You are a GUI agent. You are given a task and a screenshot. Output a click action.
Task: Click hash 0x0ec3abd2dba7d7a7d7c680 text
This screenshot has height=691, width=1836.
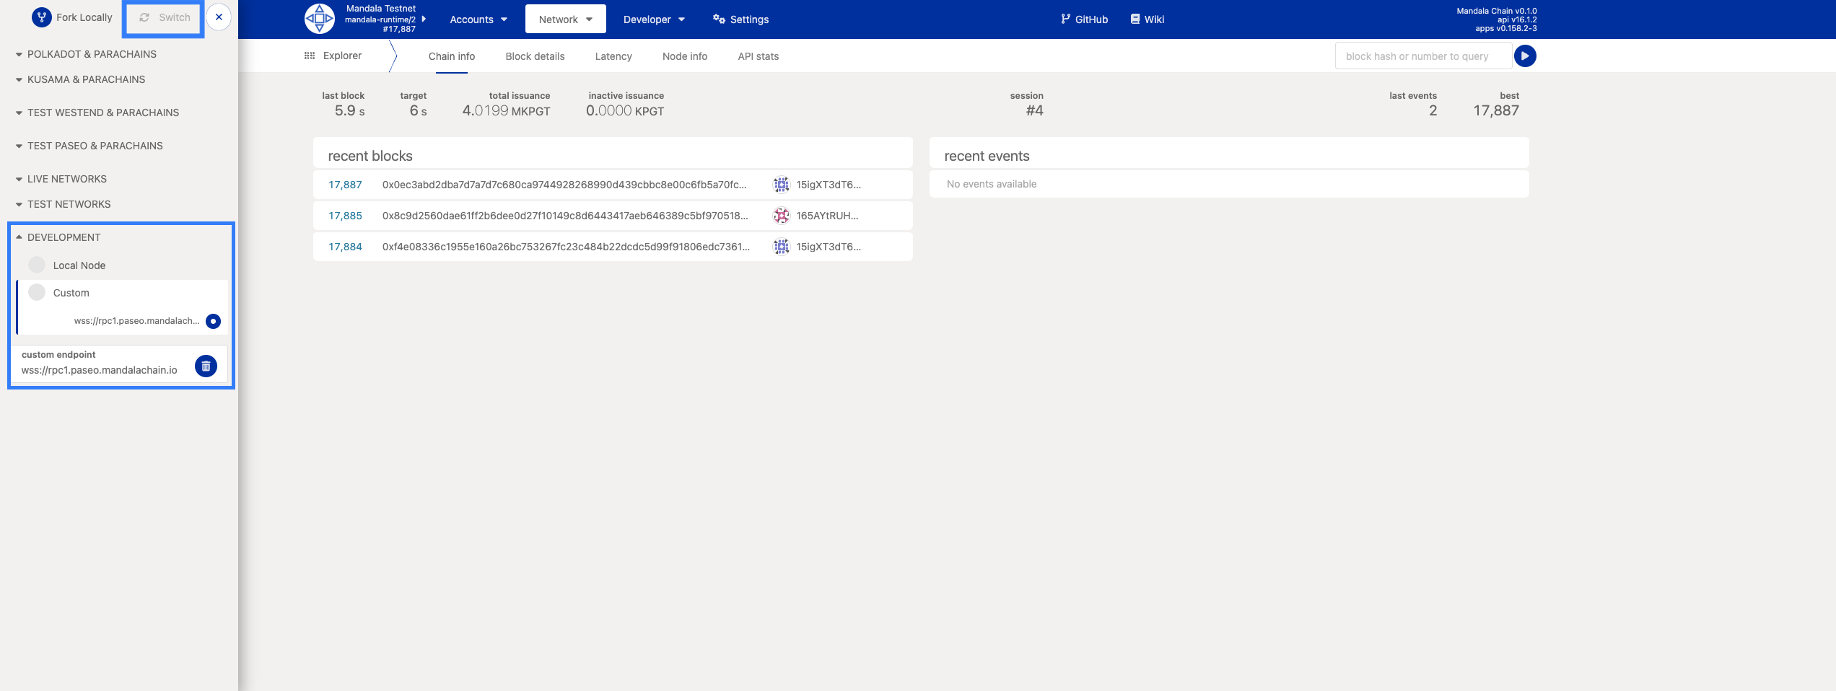[x=564, y=185]
